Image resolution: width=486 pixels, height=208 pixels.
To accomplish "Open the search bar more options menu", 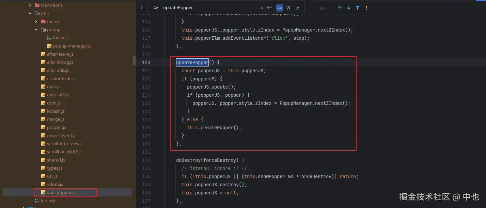I will pyautogui.click(x=366, y=8).
